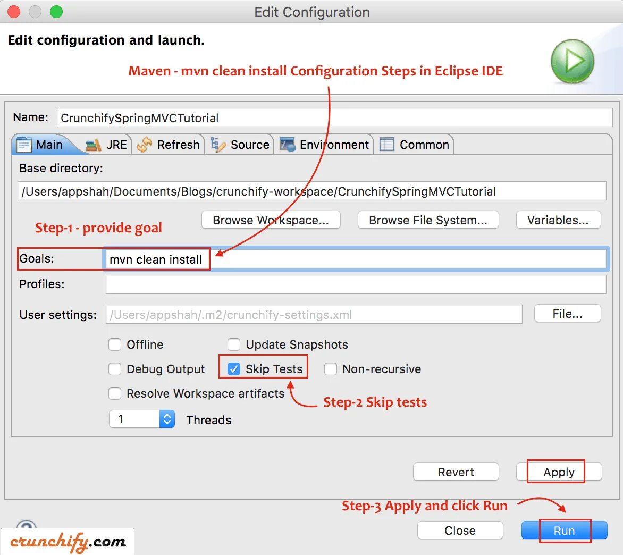Enable the Offline checkbox

pos(115,344)
